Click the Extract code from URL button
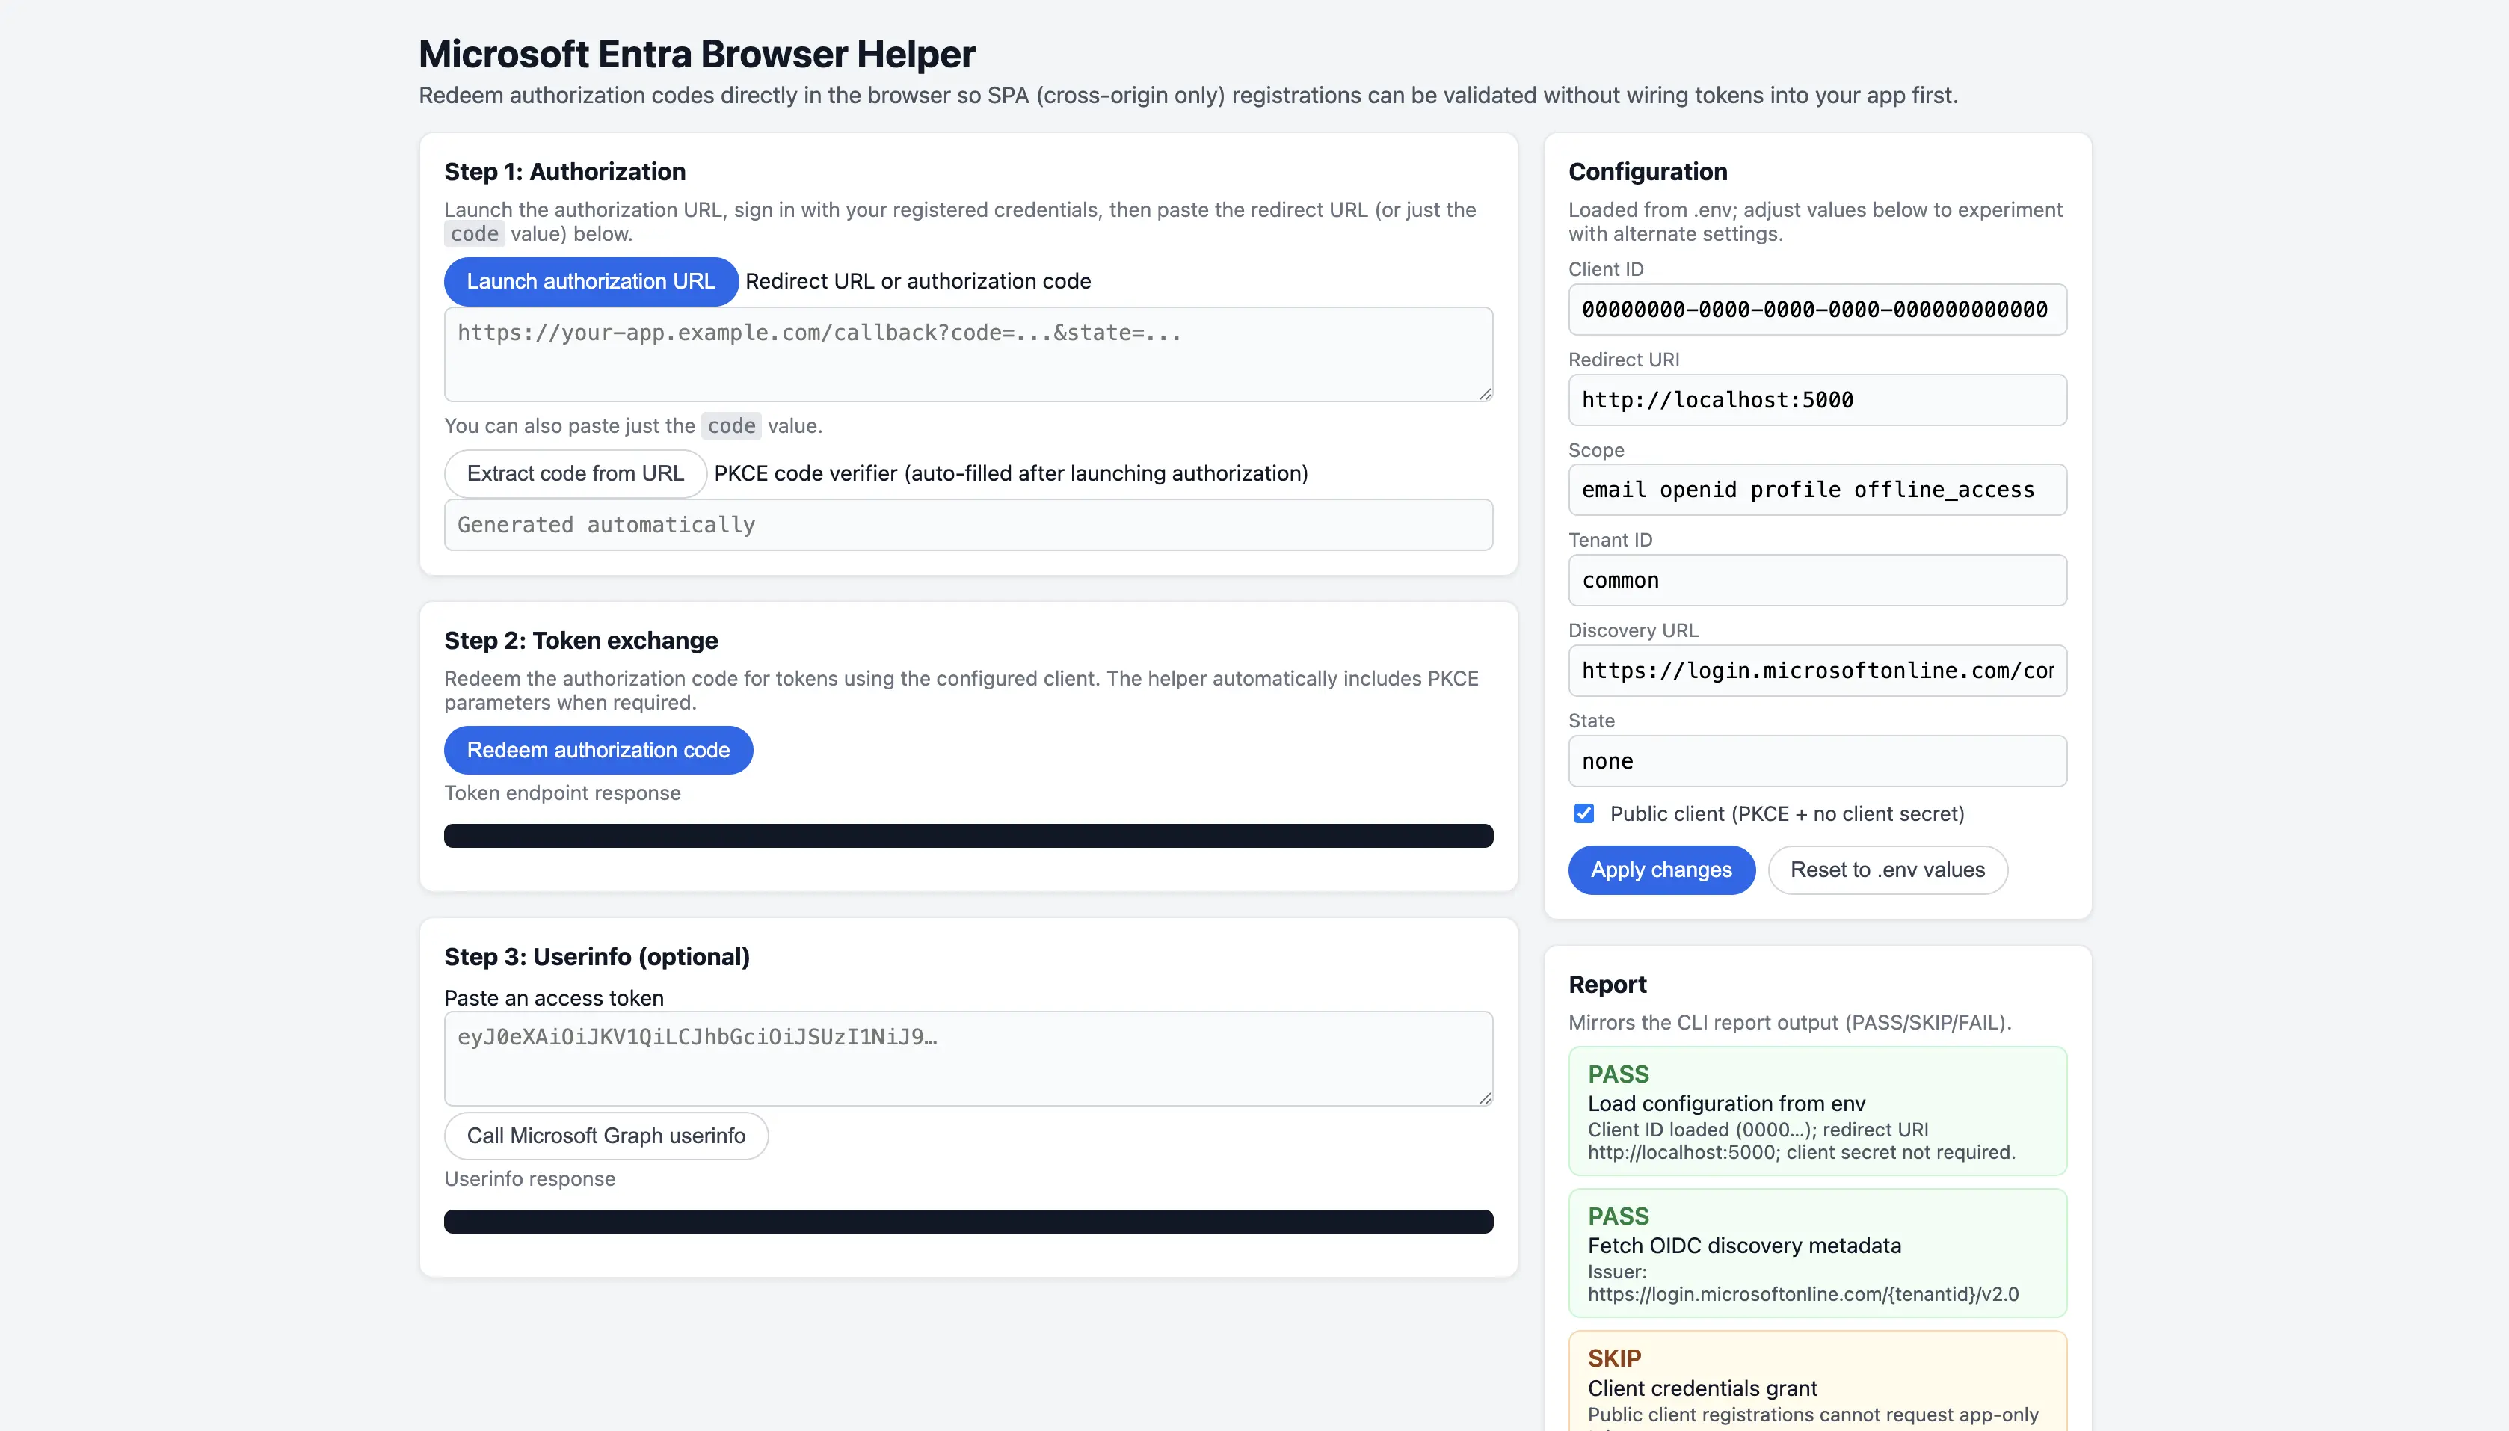This screenshot has height=1431, width=2509. [x=574, y=473]
